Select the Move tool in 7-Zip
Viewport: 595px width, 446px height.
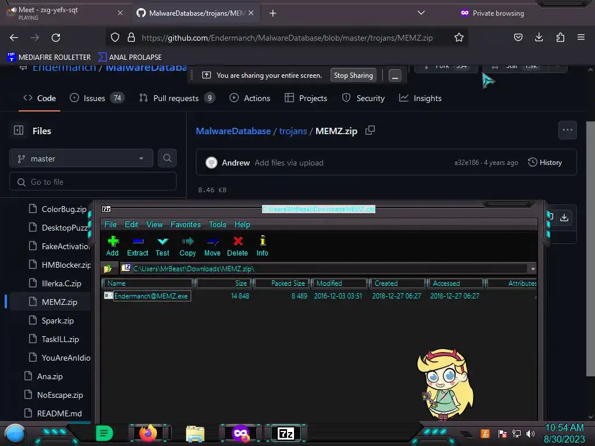[212, 246]
